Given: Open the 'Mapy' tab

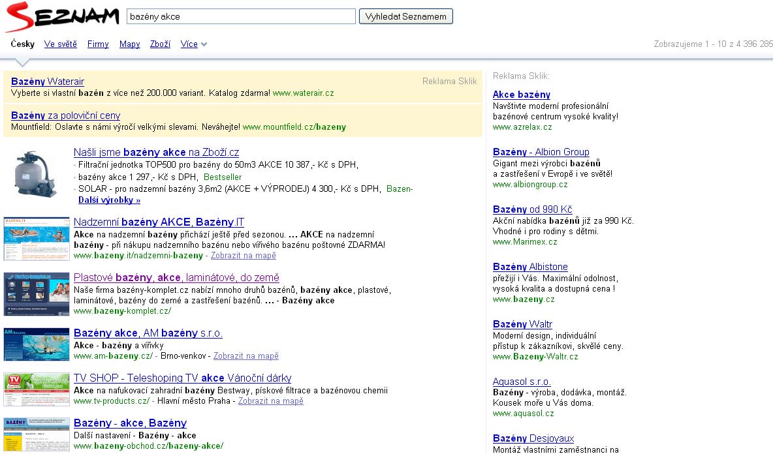Looking at the screenshot, I should click(x=130, y=44).
